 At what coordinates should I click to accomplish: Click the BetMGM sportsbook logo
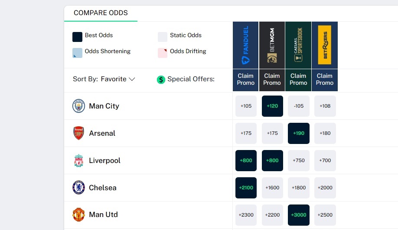pyautogui.click(x=272, y=45)
